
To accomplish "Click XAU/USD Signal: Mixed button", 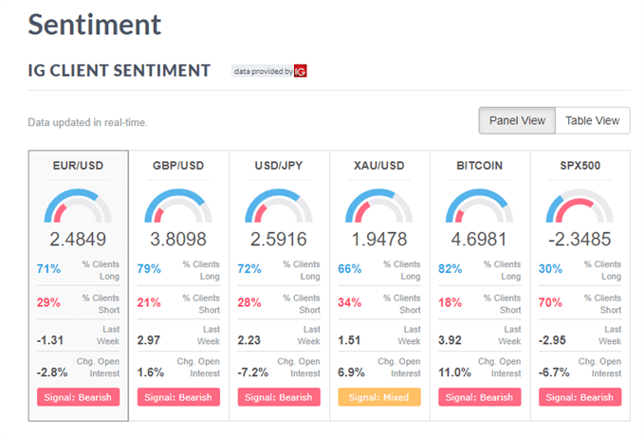I will [380, 397].
